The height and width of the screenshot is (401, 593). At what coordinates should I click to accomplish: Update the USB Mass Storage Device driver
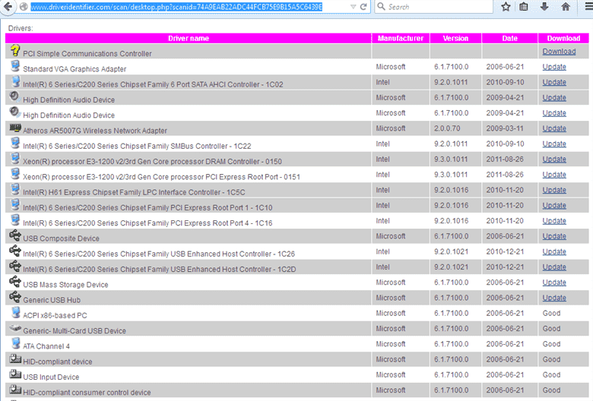point(554,283)
